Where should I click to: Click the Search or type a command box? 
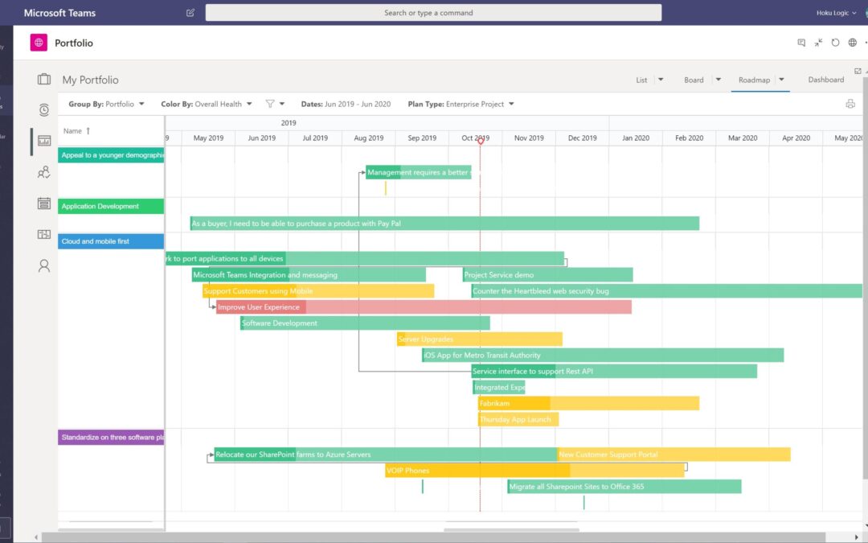pyautogui.click(x=433, y=13)
